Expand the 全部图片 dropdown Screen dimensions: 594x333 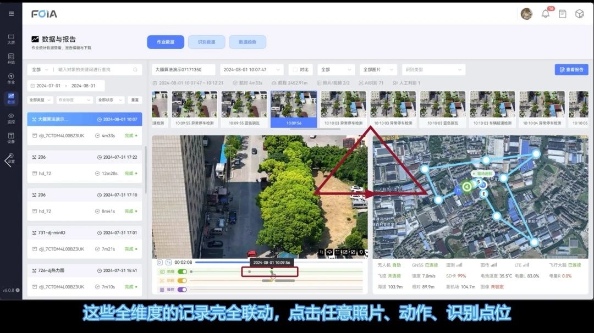click(378, 70)
